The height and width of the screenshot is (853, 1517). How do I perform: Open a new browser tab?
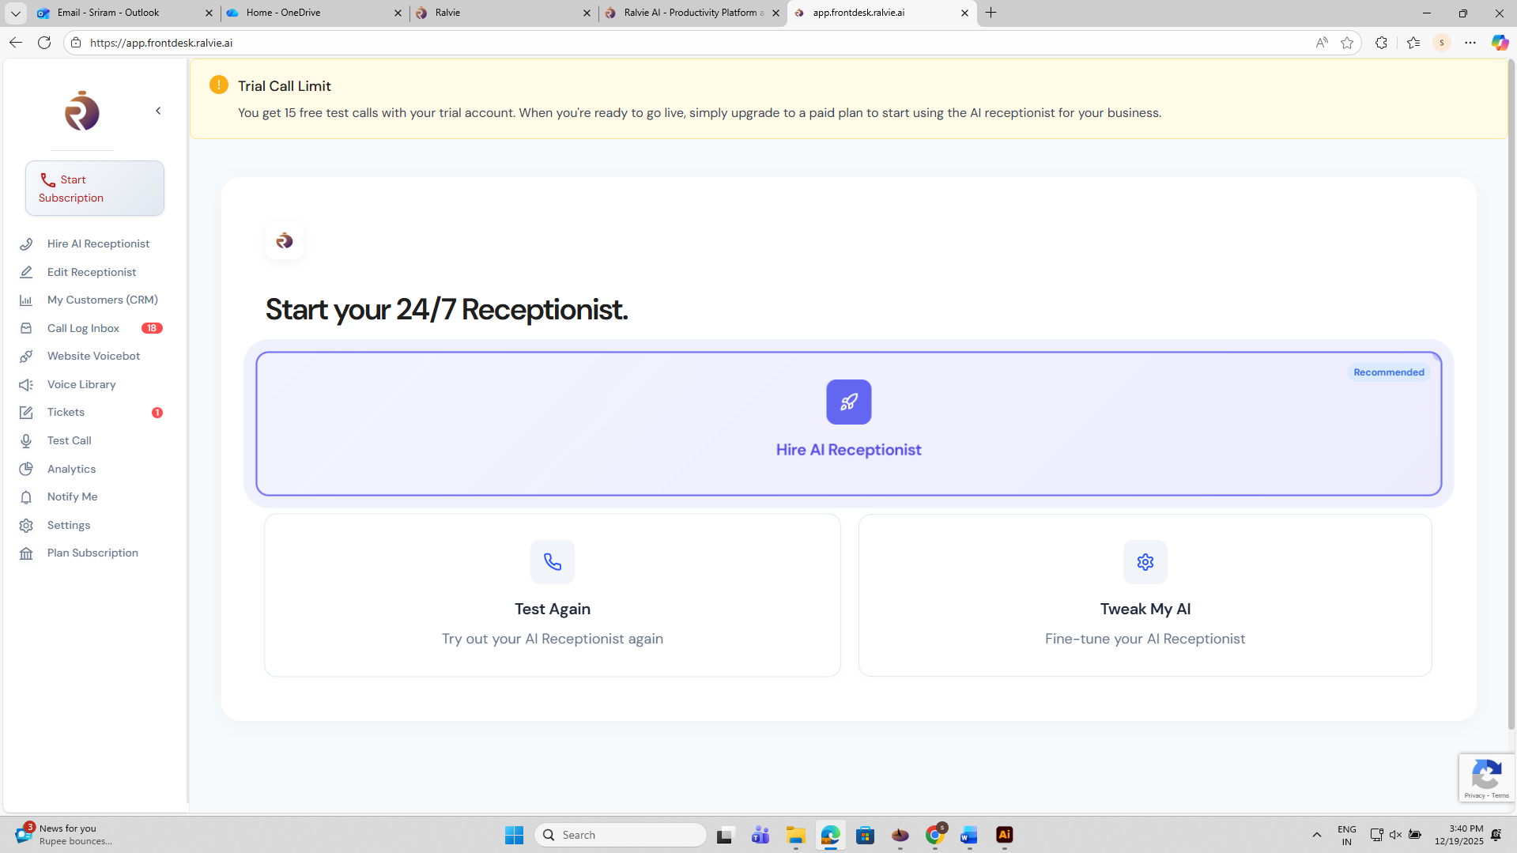[x=991, y=13]
